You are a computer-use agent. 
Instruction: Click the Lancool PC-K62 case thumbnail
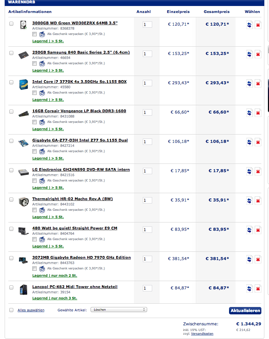click(x=23, y=290)
